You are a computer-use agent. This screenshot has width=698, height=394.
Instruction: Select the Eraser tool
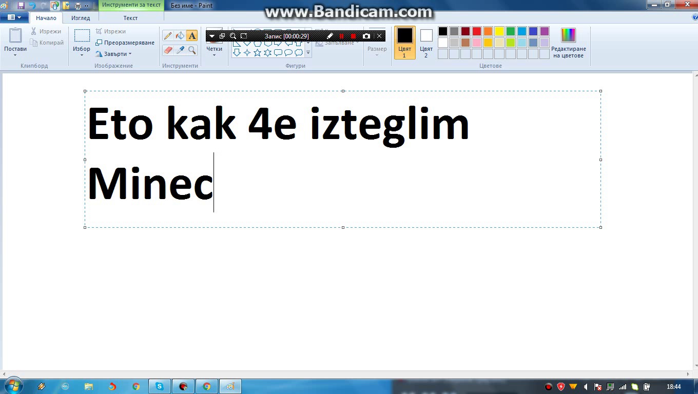(167, 50)
